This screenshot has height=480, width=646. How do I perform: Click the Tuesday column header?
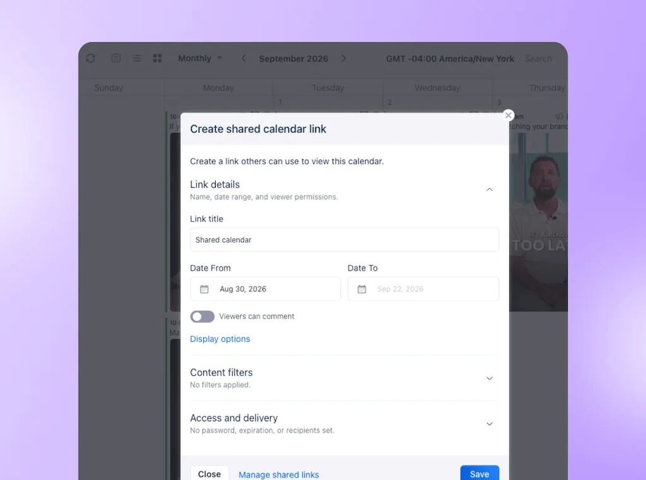click(328, 88)
